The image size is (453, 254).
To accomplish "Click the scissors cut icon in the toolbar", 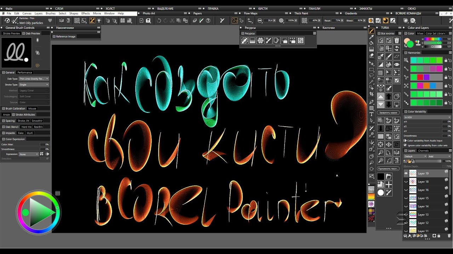I will 172,21.
